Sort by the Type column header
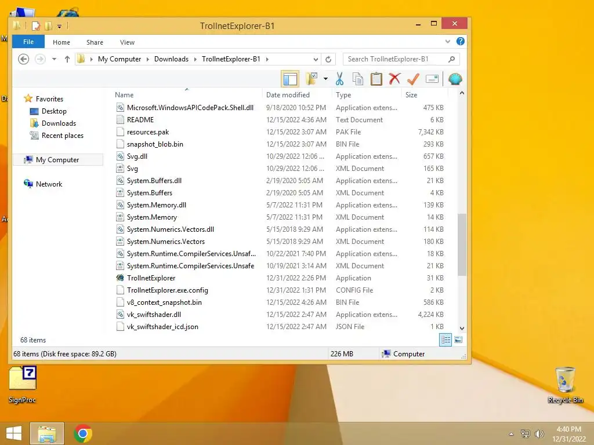Screen dimensions: 594x445 (x=343, y=95)
